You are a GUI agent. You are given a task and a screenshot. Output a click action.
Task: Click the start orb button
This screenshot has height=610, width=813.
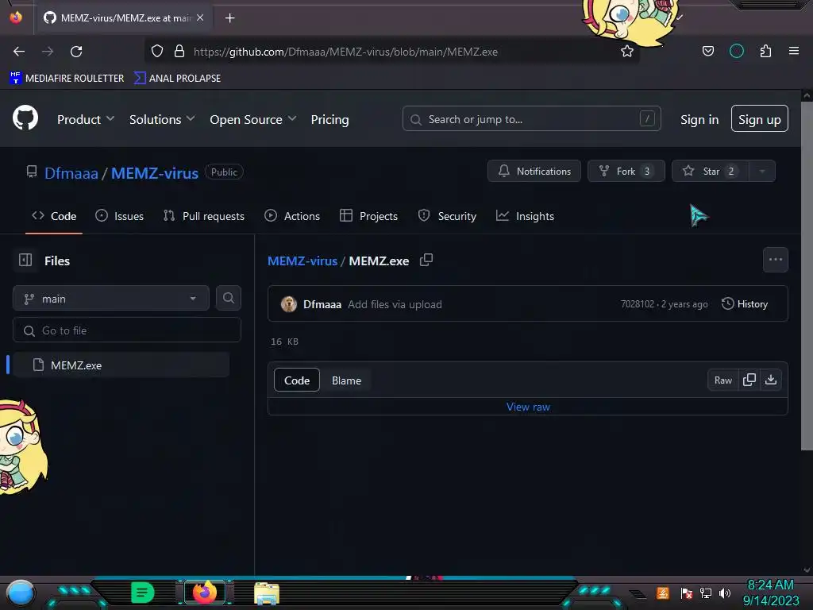pos(21,594)
